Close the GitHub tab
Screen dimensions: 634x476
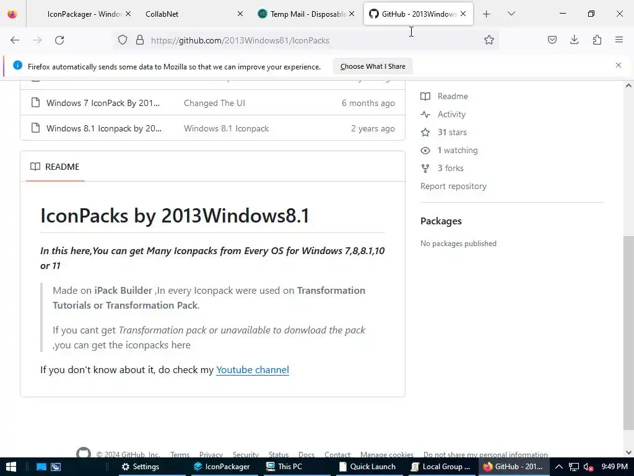pyautogui.click(x=463, y=14)
